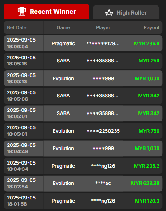Click the Game column header

click(x=63, y=27)
